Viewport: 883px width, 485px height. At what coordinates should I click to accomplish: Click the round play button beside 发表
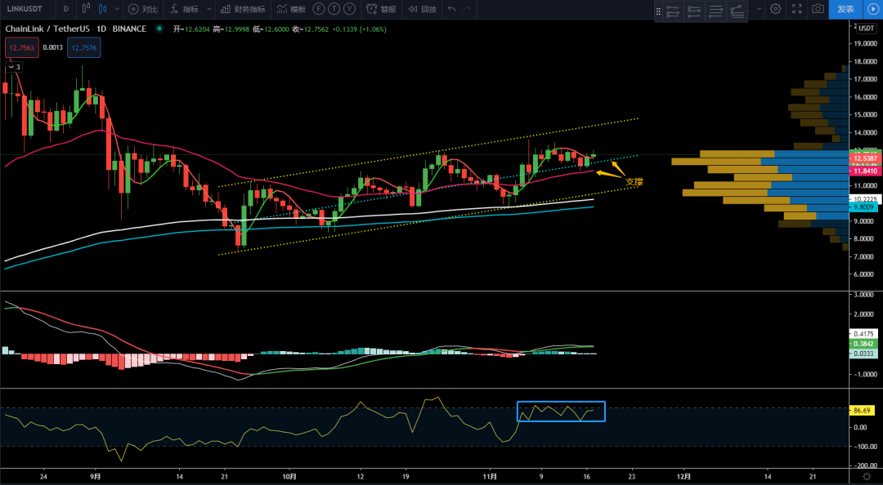click(x=872, y=10)
